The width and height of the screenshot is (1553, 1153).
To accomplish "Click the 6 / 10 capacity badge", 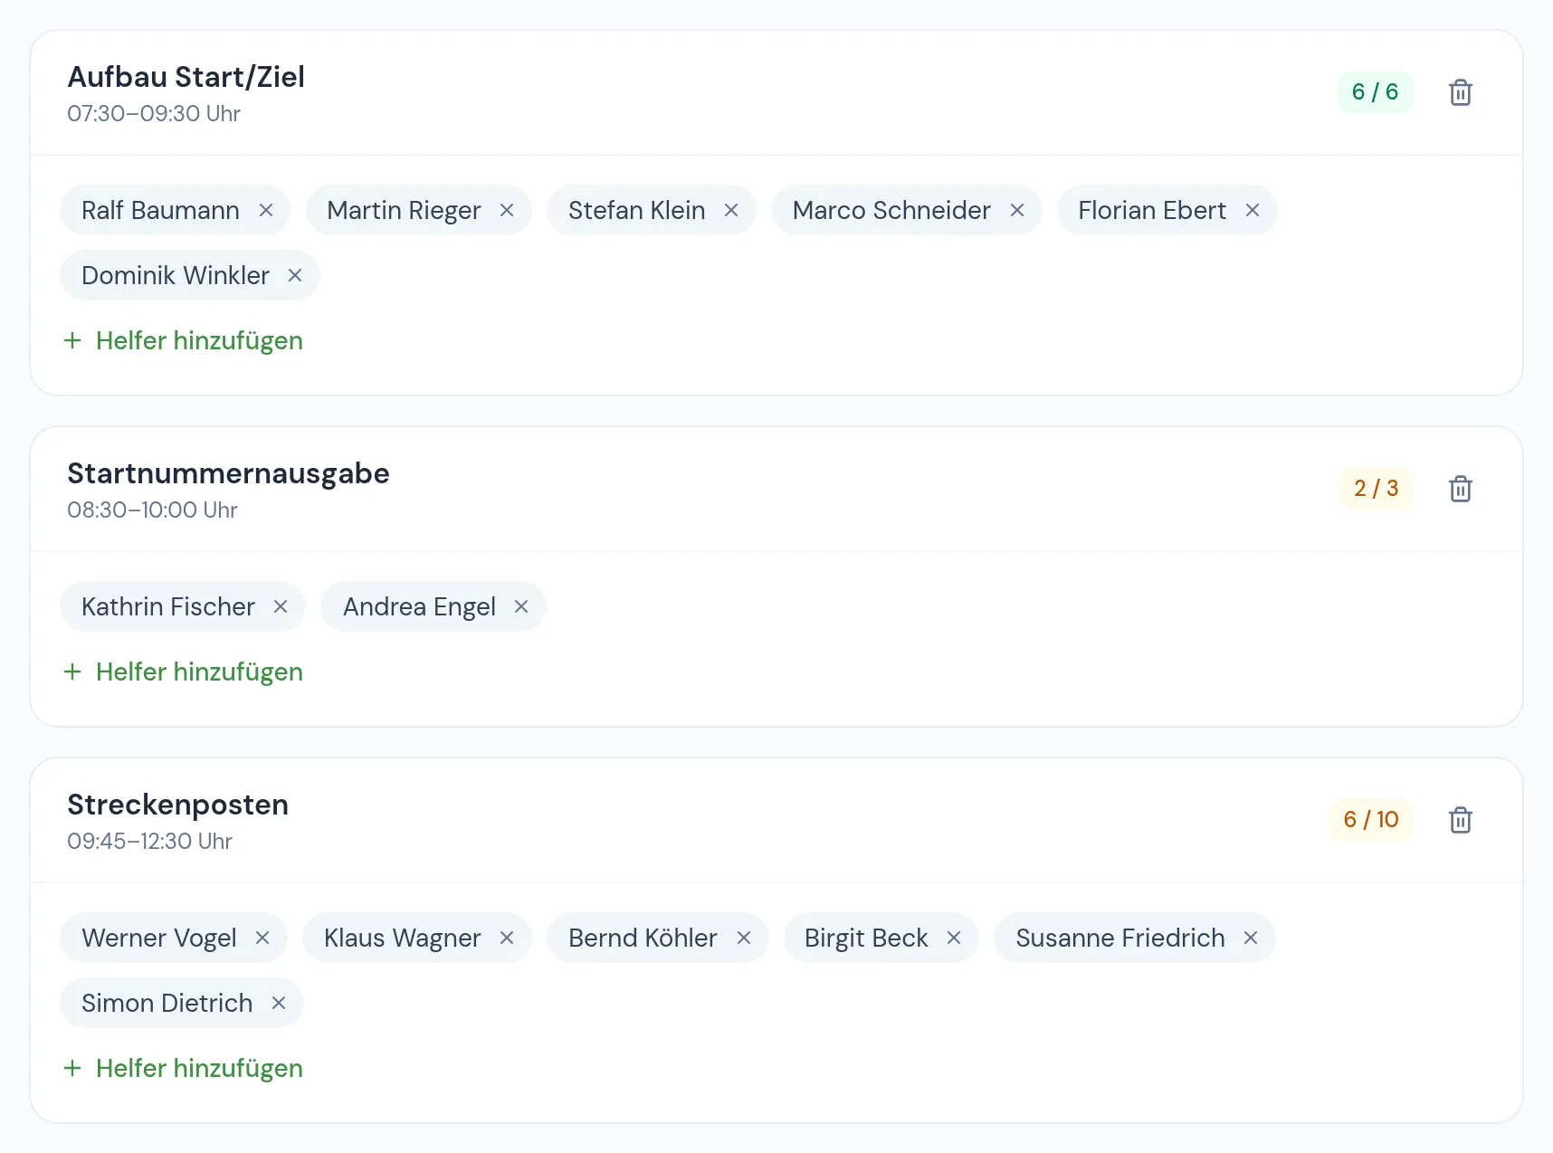I will tap(1370, 820).
